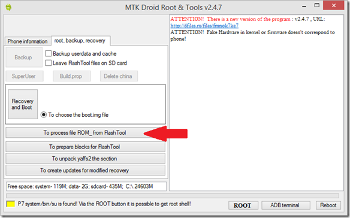Minimize the MTK Droid Root window
Viewport: 350px width, 218px height.
tap(304, 6)
